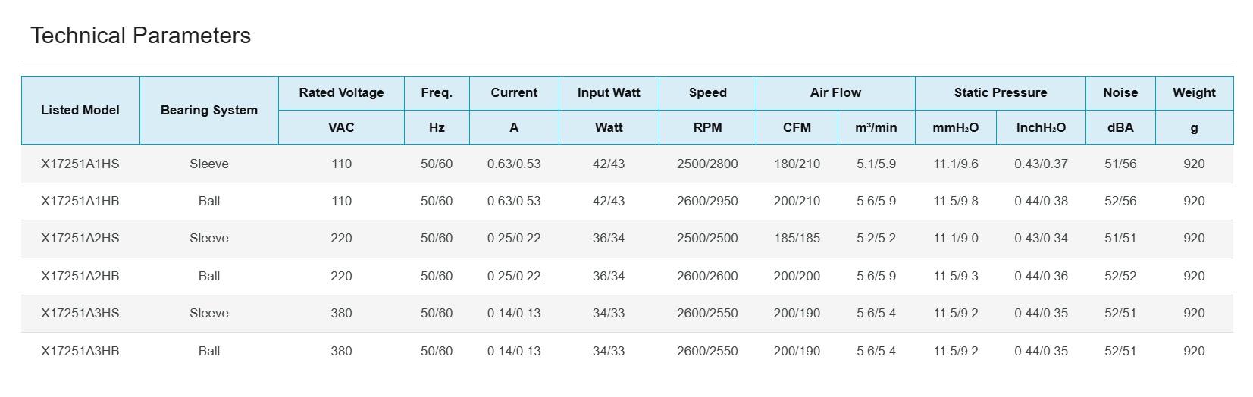Click the Rated Voltage header cell
1253x397 pixels.
coord(341,92)
